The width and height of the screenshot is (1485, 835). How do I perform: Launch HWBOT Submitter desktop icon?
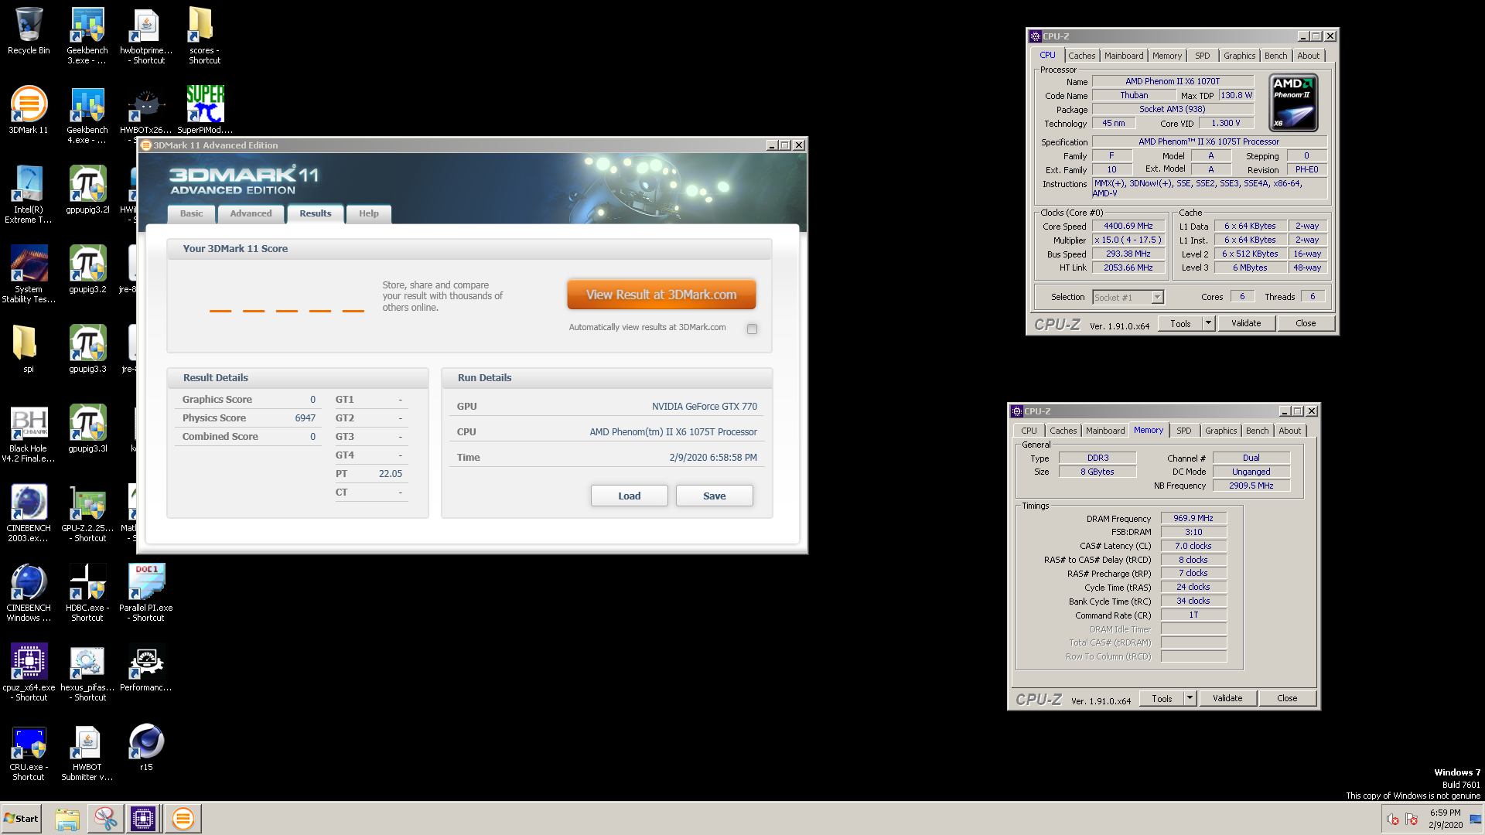[87, 752]
